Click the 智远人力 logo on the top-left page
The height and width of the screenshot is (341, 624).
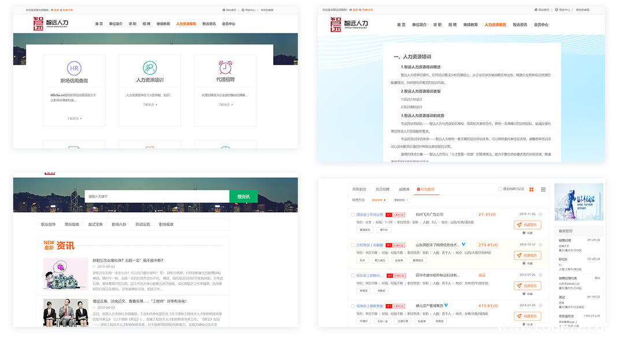pos(50,24)
